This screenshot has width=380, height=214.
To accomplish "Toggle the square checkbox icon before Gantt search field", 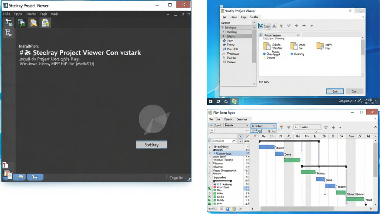I will (x=297, y=127).
